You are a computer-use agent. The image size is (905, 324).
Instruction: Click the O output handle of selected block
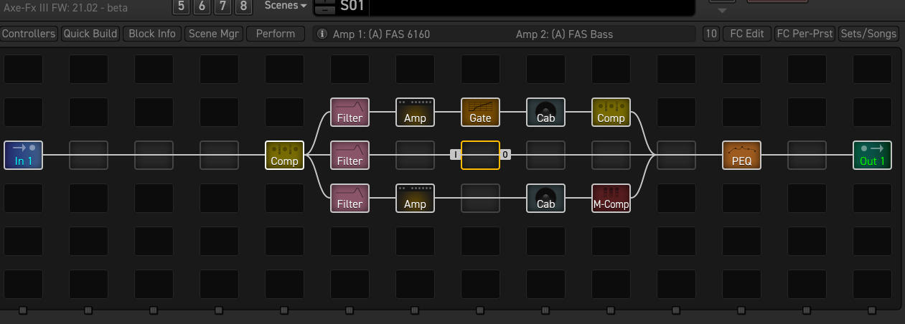pos(505,154)
